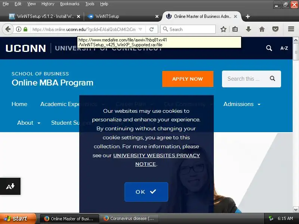This screenshot has height=224, width=299.
Task: Open the Bookmarks menu
Action: coord(70,4)
